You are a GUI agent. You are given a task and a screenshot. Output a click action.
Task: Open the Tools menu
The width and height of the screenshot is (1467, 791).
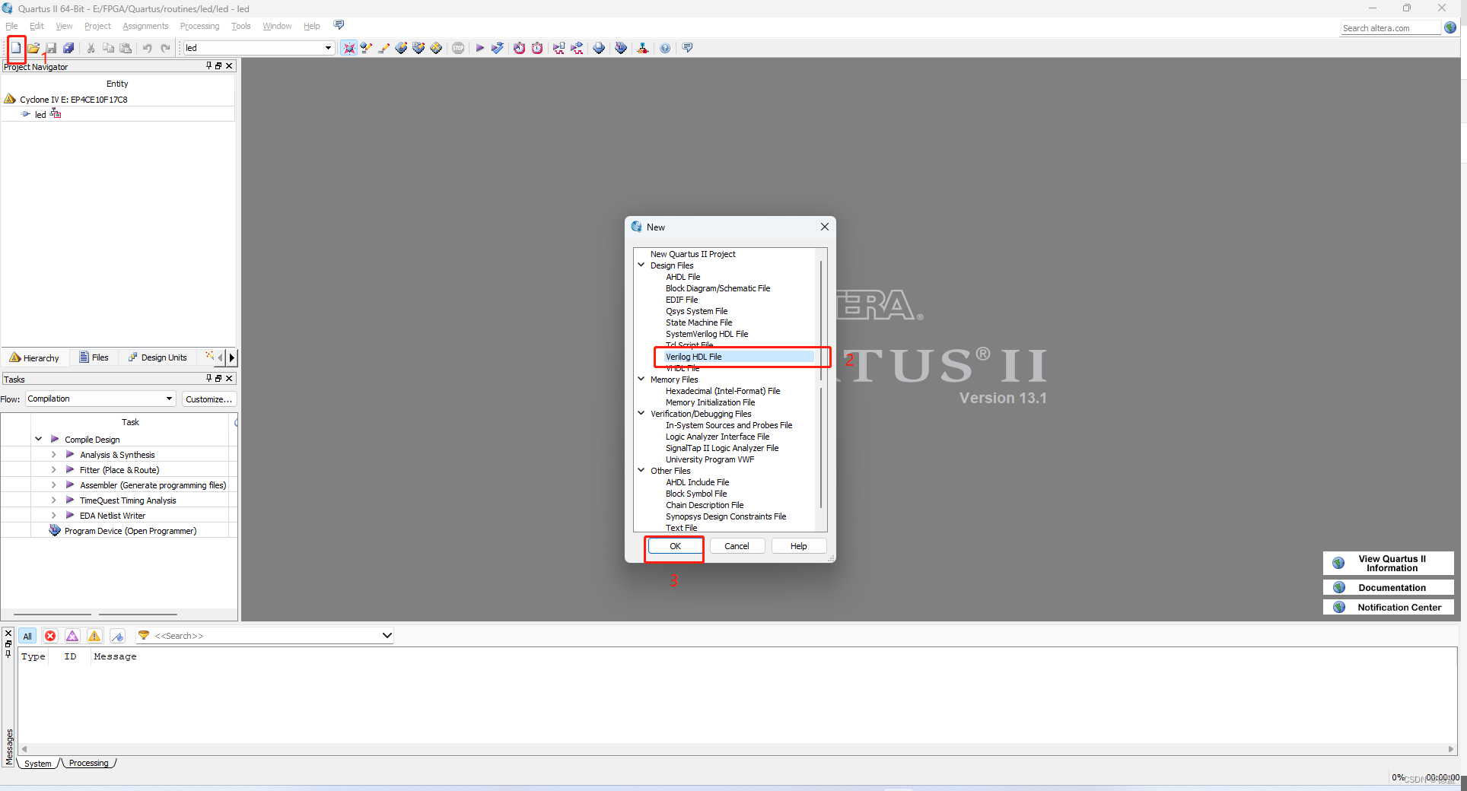(x=240, y=26)
